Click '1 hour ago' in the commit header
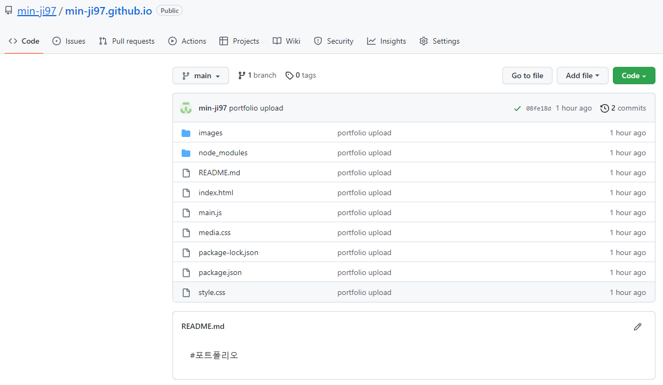This screenshot has width=663, height=385. coord(574,108)
